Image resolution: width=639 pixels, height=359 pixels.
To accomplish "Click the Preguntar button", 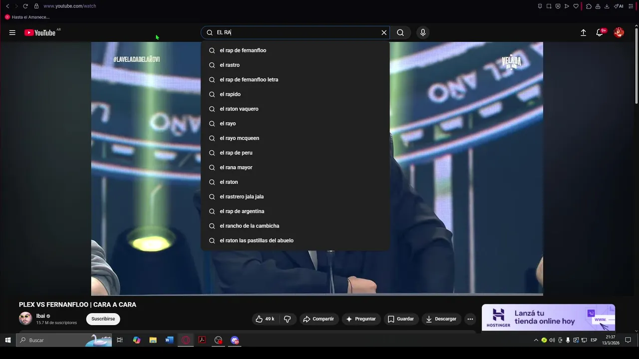I will click(361, 319).
